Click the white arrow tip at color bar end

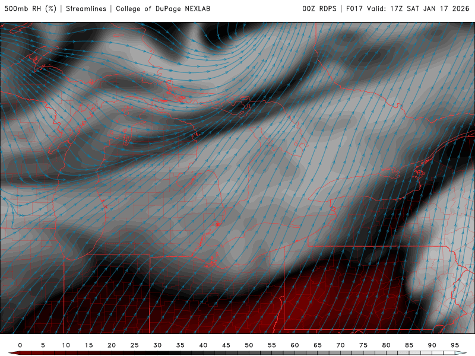point(461,353)
